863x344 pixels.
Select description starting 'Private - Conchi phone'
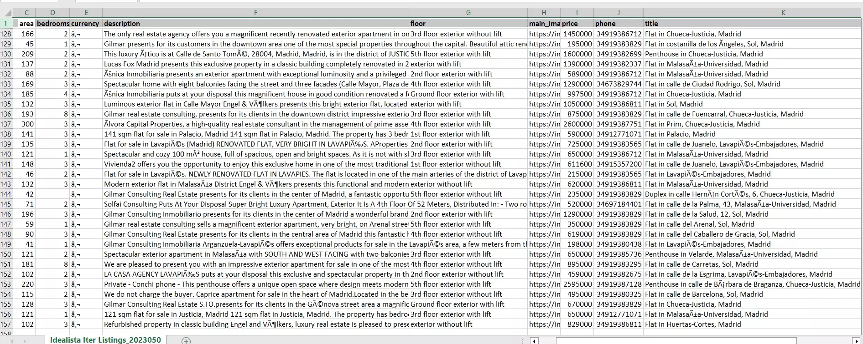click(x=255, y=284)
